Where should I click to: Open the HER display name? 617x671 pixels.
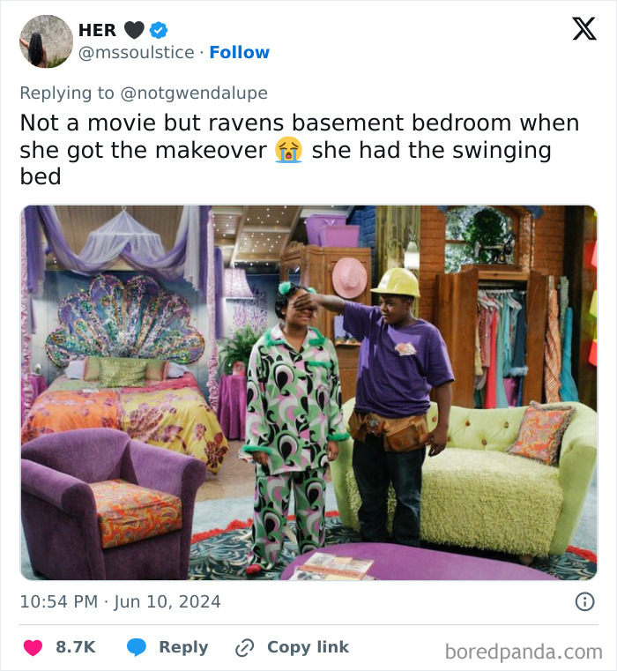[x=97, y=30]
